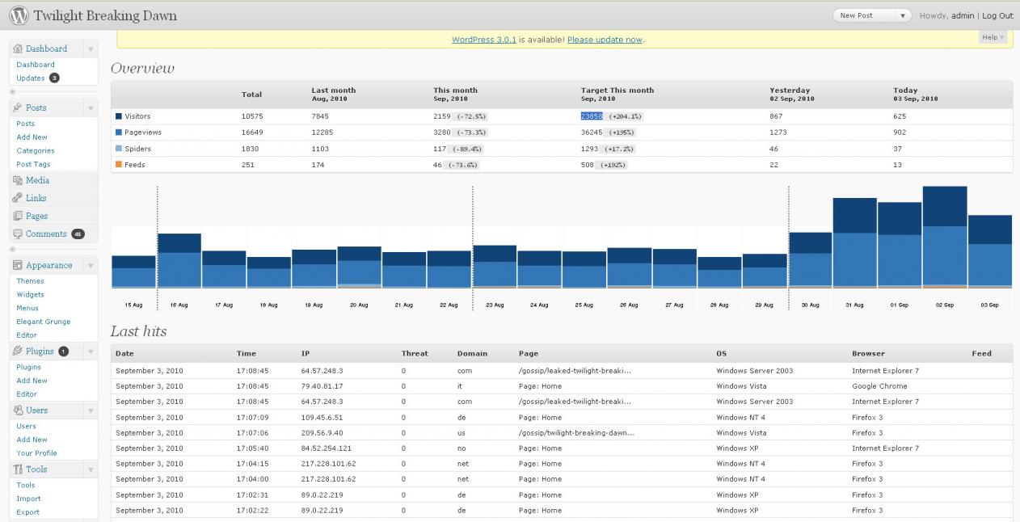Click the Plugins plug icon
Image resolution: width=1020 pixels, height=522 pixels.
click(x=18, y=352)
